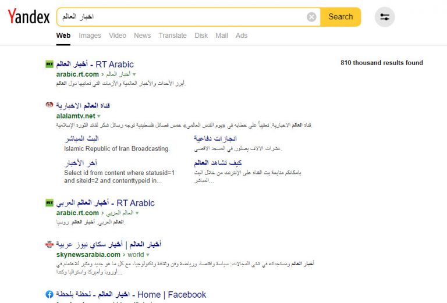Focus the Yandex search input field

pyautogui.click(x=182, y=17)
